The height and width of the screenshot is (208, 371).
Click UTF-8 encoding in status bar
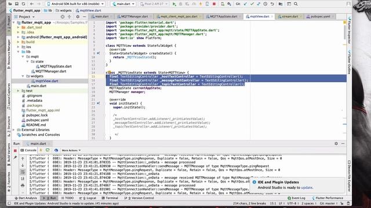pos(292,203)
